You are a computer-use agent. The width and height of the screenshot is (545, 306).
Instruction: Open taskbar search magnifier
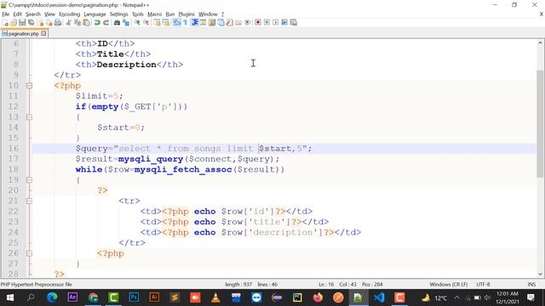click(x=31, y=297)
